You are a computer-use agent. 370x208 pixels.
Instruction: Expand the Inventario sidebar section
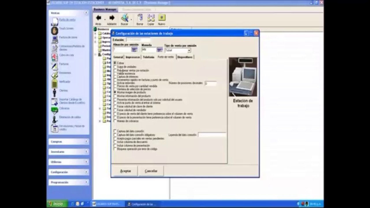pos(86,152)
